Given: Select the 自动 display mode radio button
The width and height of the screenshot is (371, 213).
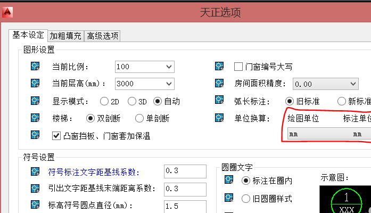Looking at the screenshot, I should [x=158, y=101].
